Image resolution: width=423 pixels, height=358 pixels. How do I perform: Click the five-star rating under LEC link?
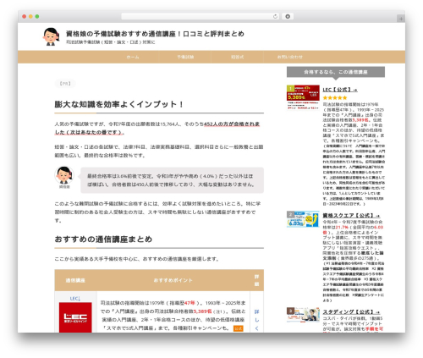[335, 98]
